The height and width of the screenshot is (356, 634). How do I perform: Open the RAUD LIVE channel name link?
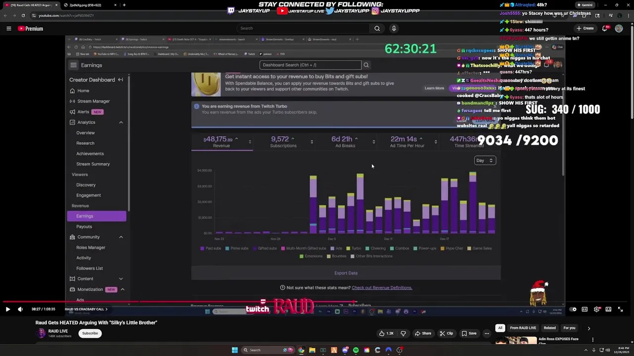(x=58, y=331)
